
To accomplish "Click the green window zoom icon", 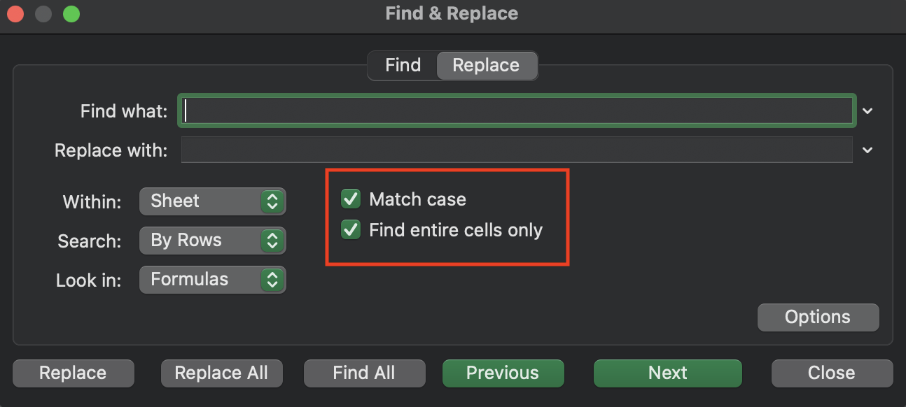I will (x=71, y=14).
